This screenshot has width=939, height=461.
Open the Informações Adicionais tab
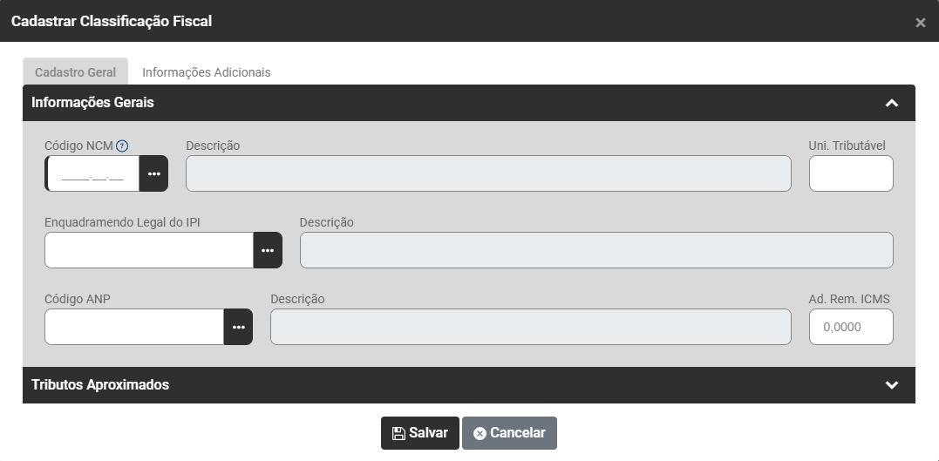[x=206, y=72]
